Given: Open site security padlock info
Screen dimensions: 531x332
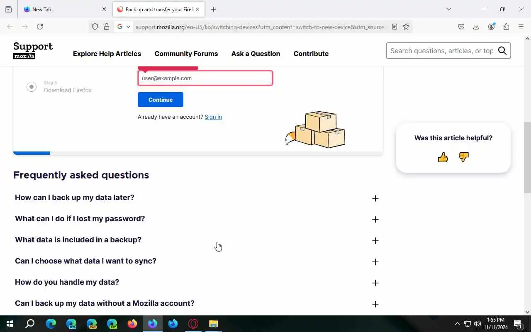Looking at the screenshot, I should click(x=107, y=27).
